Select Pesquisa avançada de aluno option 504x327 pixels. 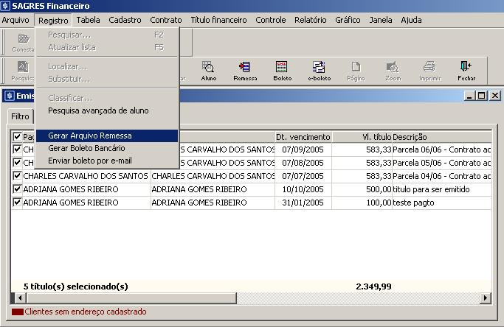point(98,110)
